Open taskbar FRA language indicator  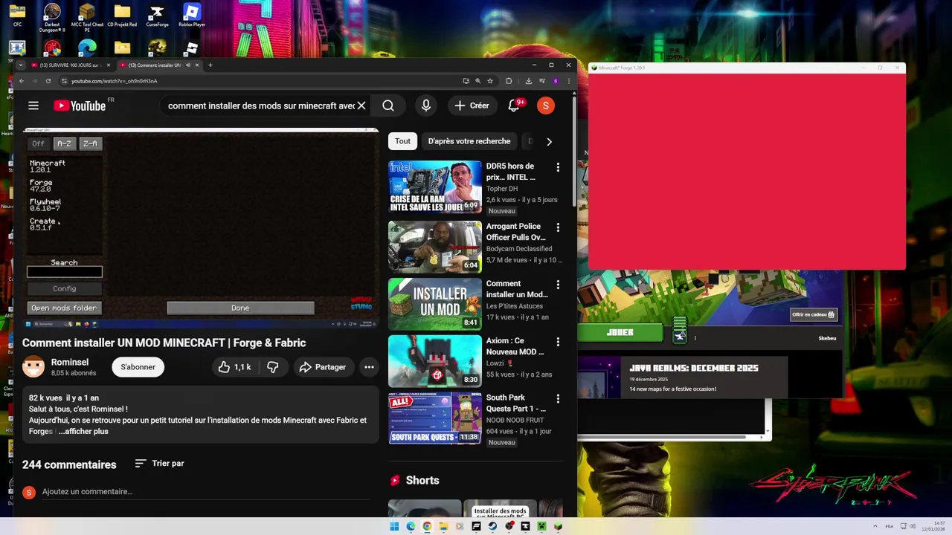(x=890, y=526)
